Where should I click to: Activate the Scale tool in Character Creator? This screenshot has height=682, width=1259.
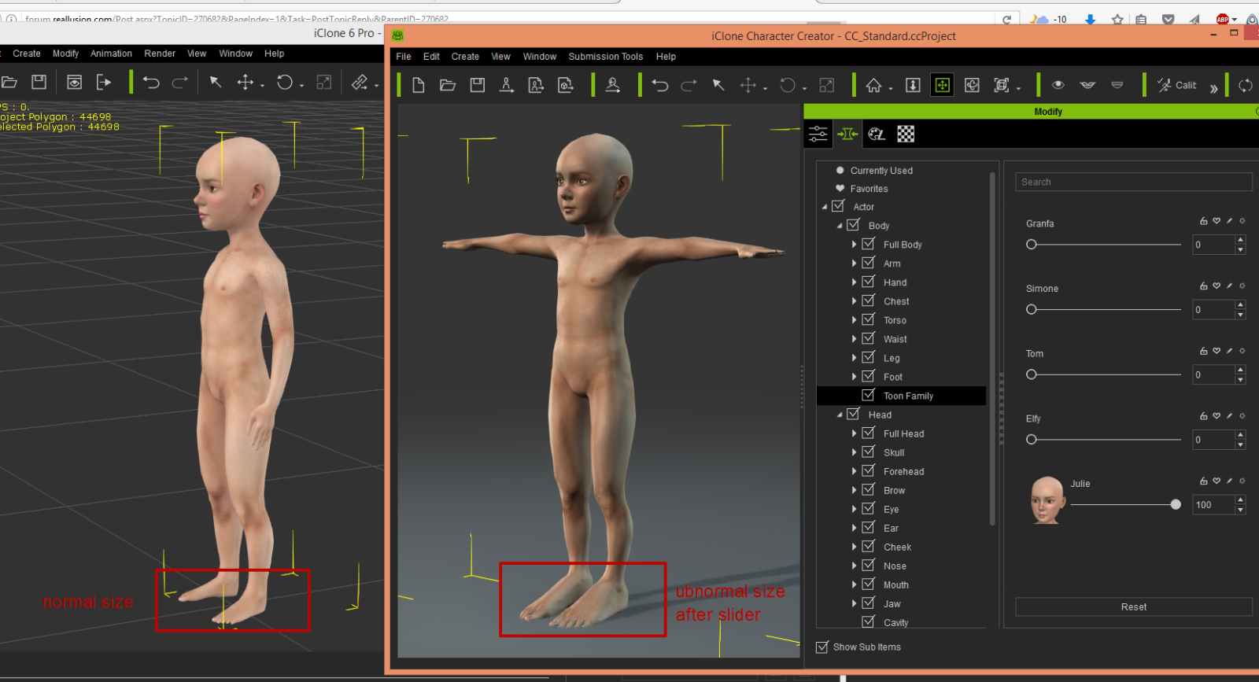pos(827,85)
